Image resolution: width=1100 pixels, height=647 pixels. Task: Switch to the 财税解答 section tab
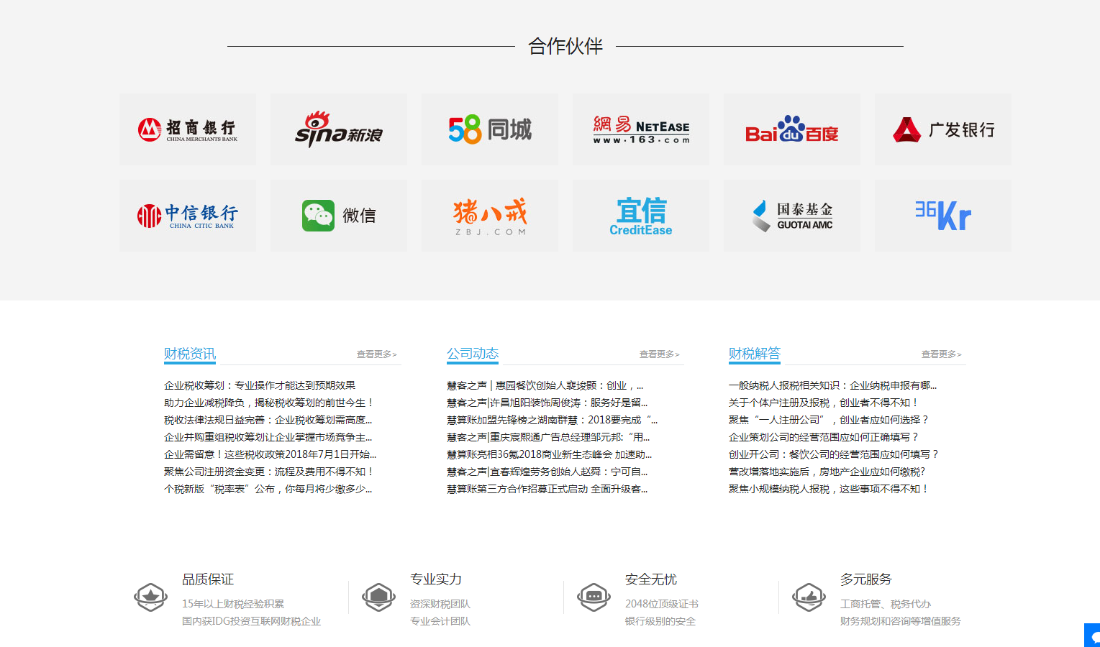point(755,354)
